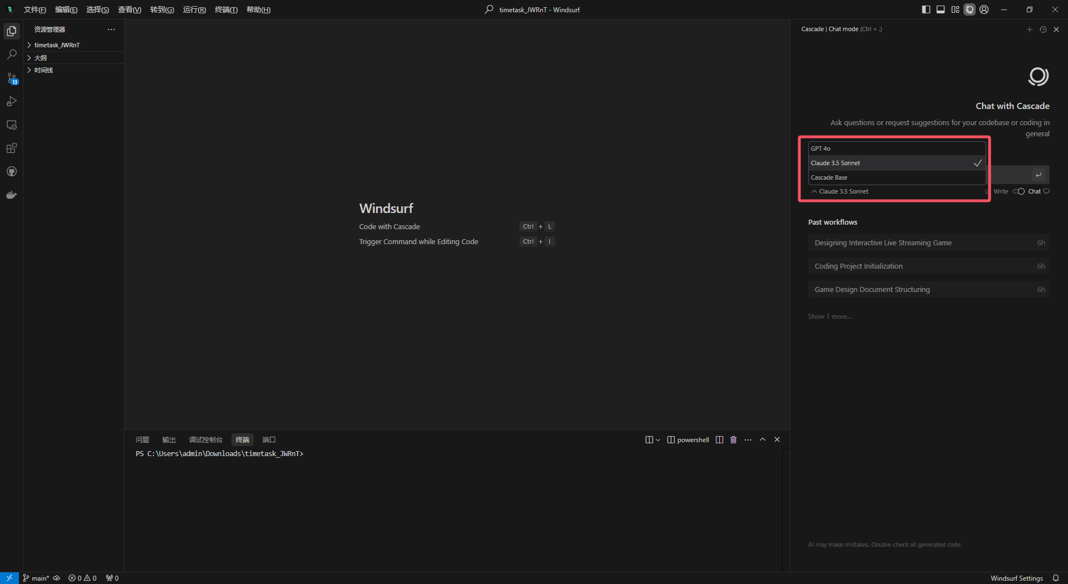This screenshot has width=1068, height=584.
Task: Open Run and Debug view
Action: (x=12, y=101)
